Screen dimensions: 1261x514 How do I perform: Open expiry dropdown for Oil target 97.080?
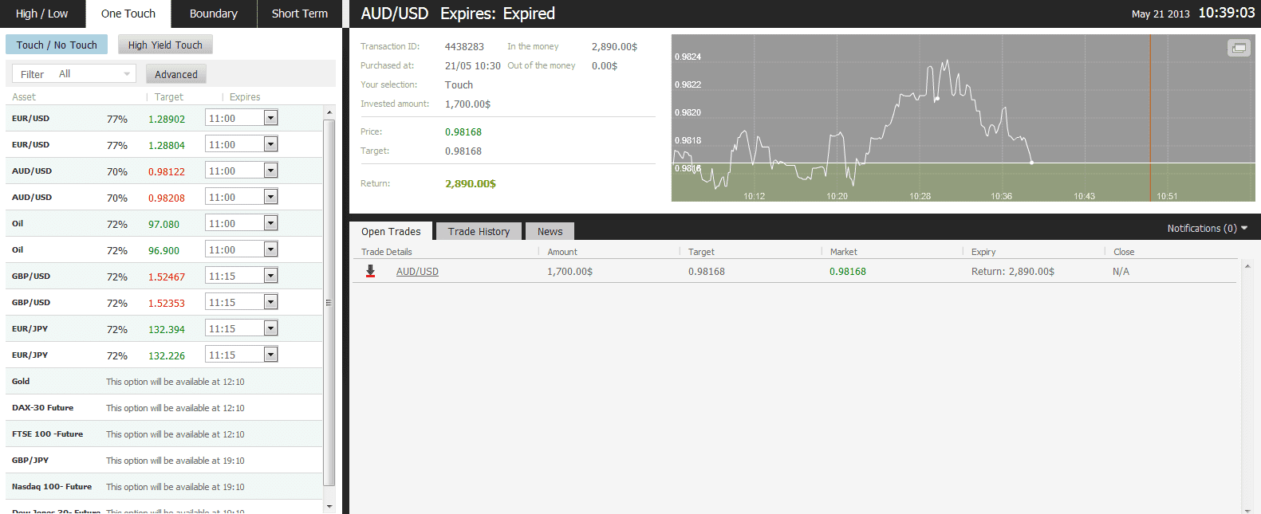pyautogui.click(x=270, y=223)
